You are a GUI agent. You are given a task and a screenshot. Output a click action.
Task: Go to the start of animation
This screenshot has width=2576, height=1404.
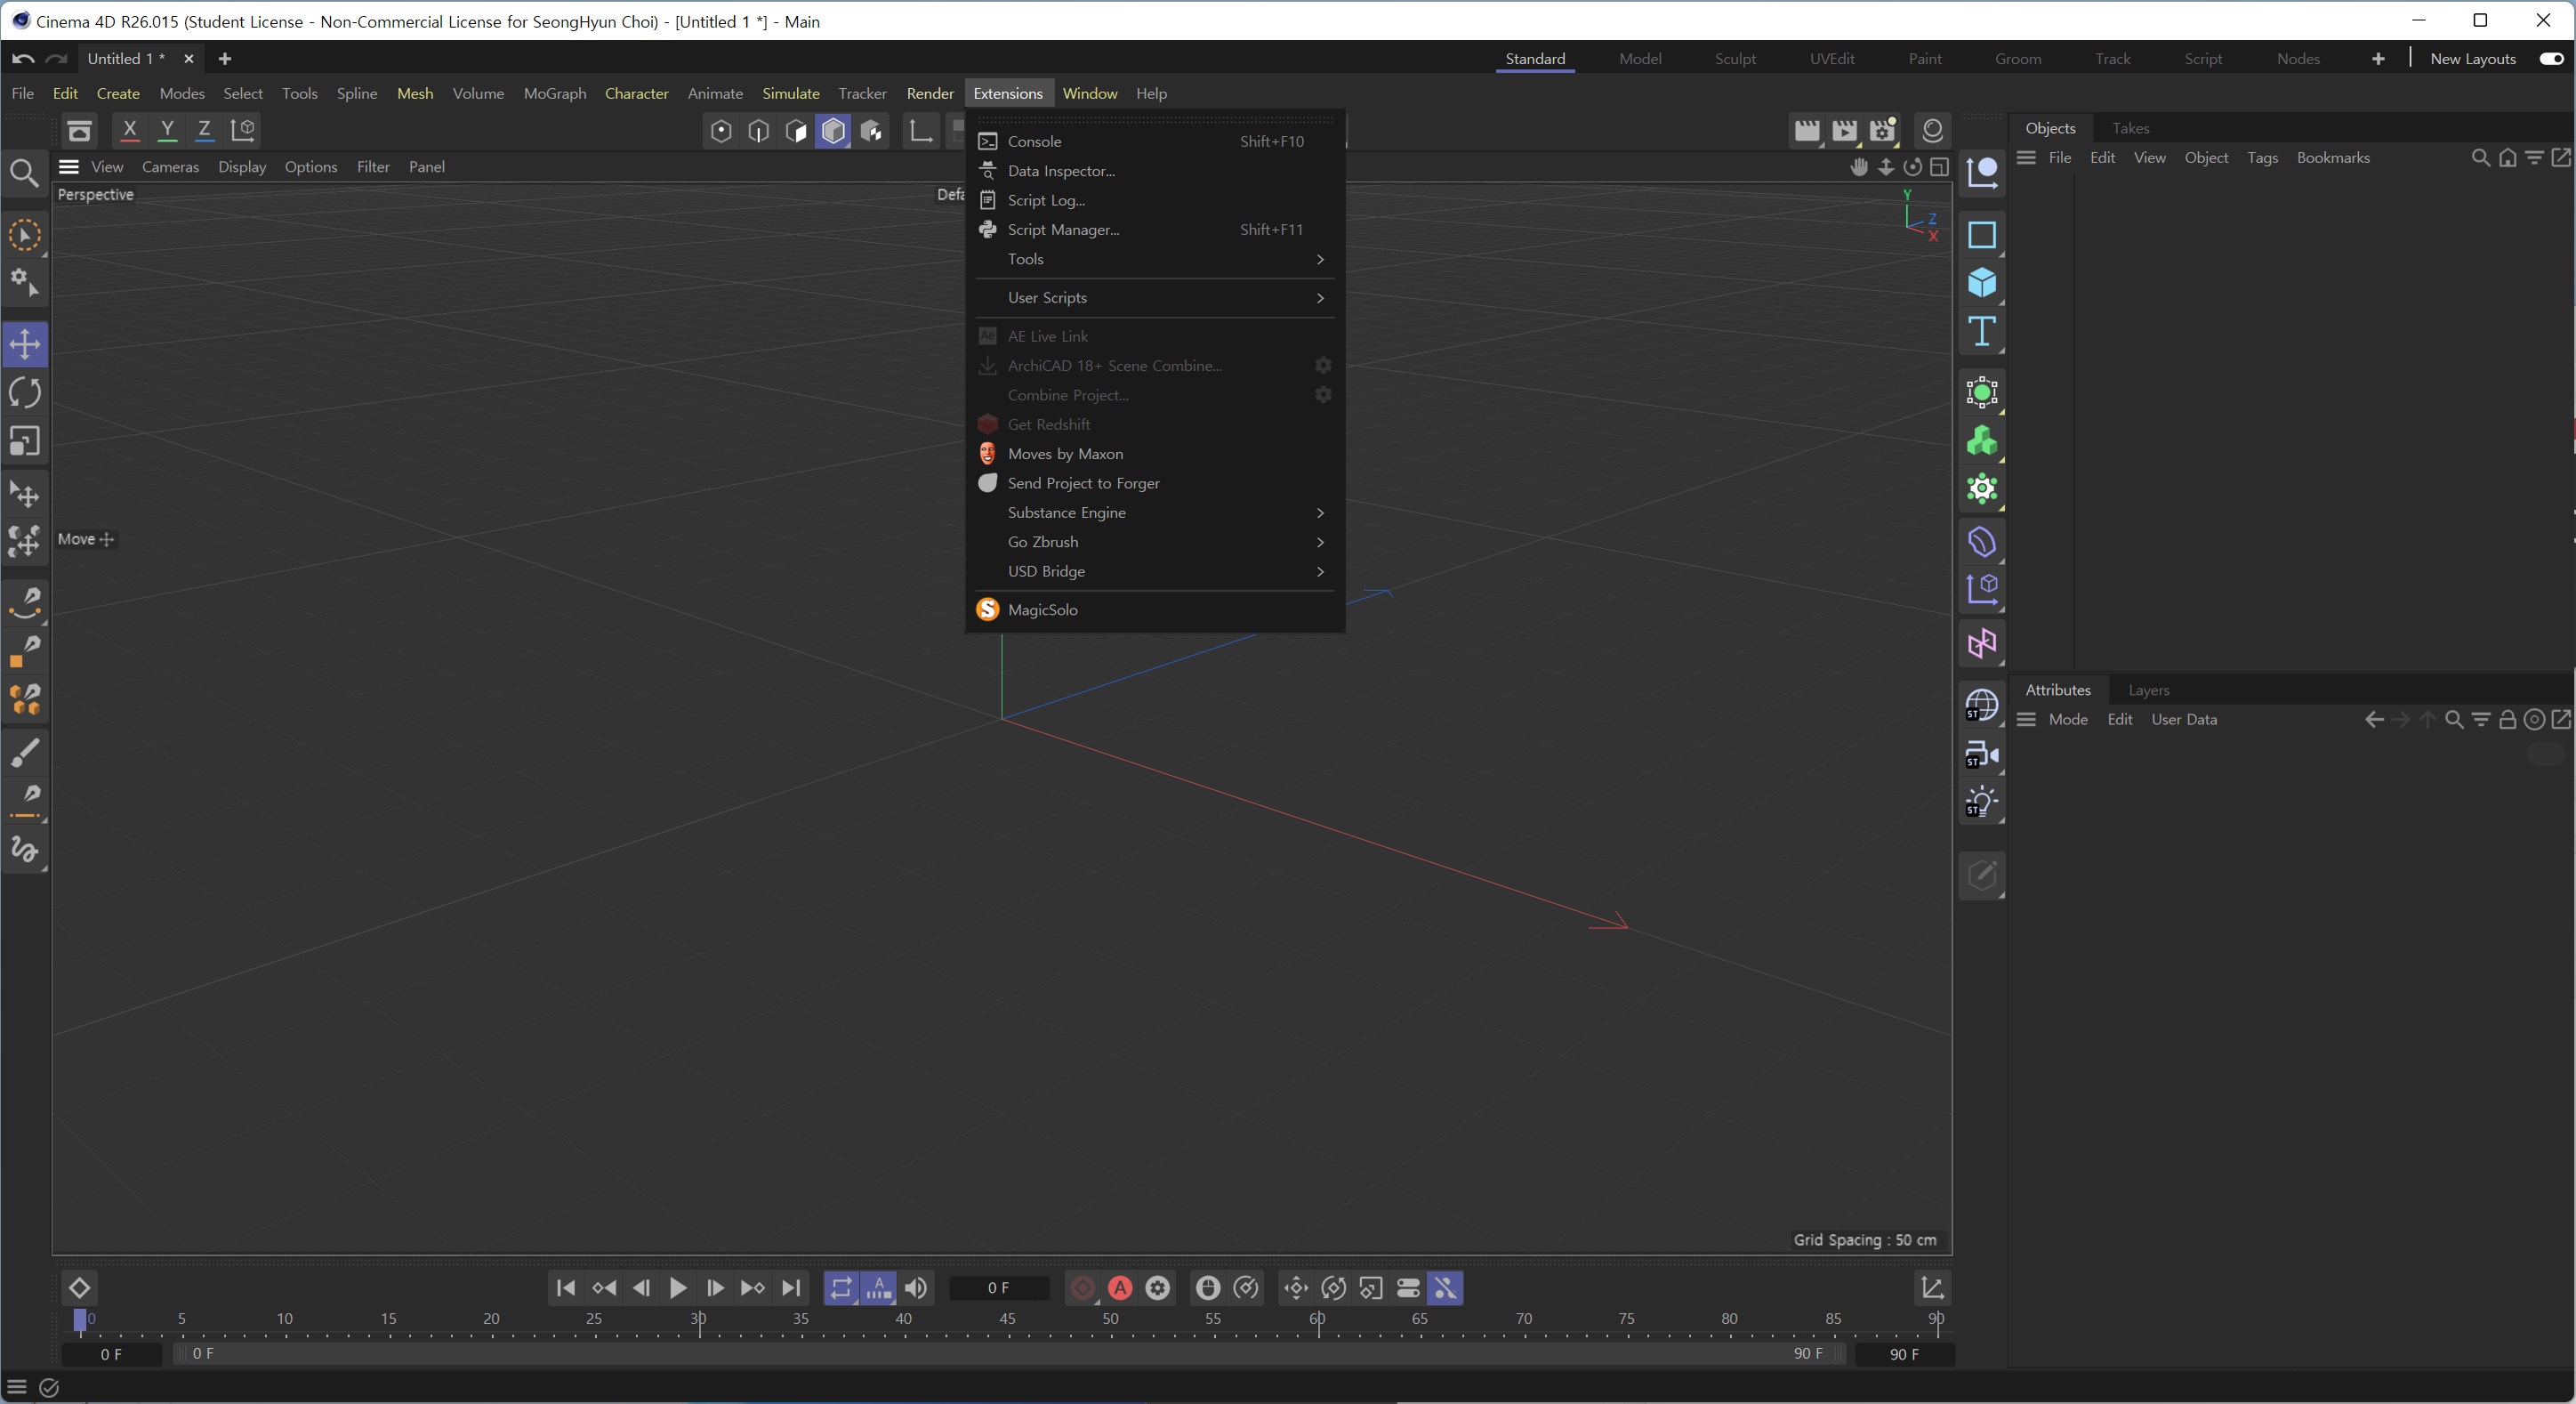tap(566, 1288)
